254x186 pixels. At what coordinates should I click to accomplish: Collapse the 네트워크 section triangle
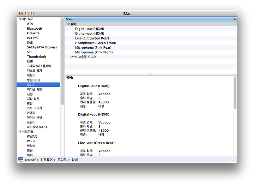tap(20, 132)
